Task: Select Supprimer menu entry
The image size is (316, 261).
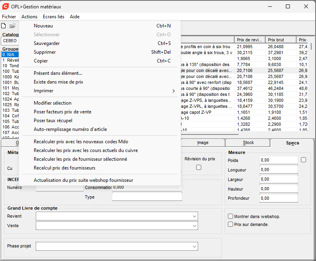Action: pos(100,52)
